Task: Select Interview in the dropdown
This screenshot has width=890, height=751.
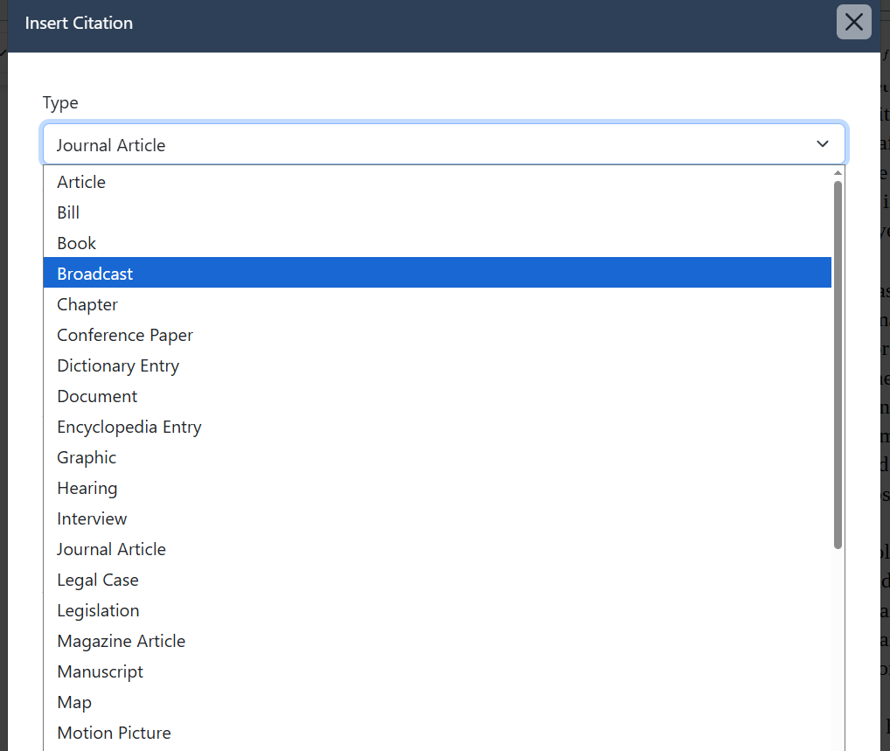Action: [92, 518]
